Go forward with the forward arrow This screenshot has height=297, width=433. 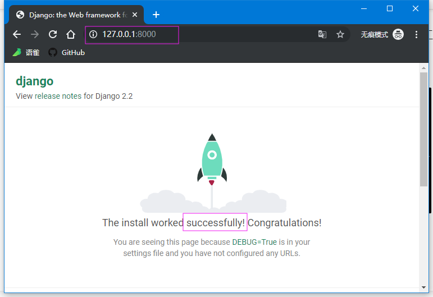click(35, 34)
